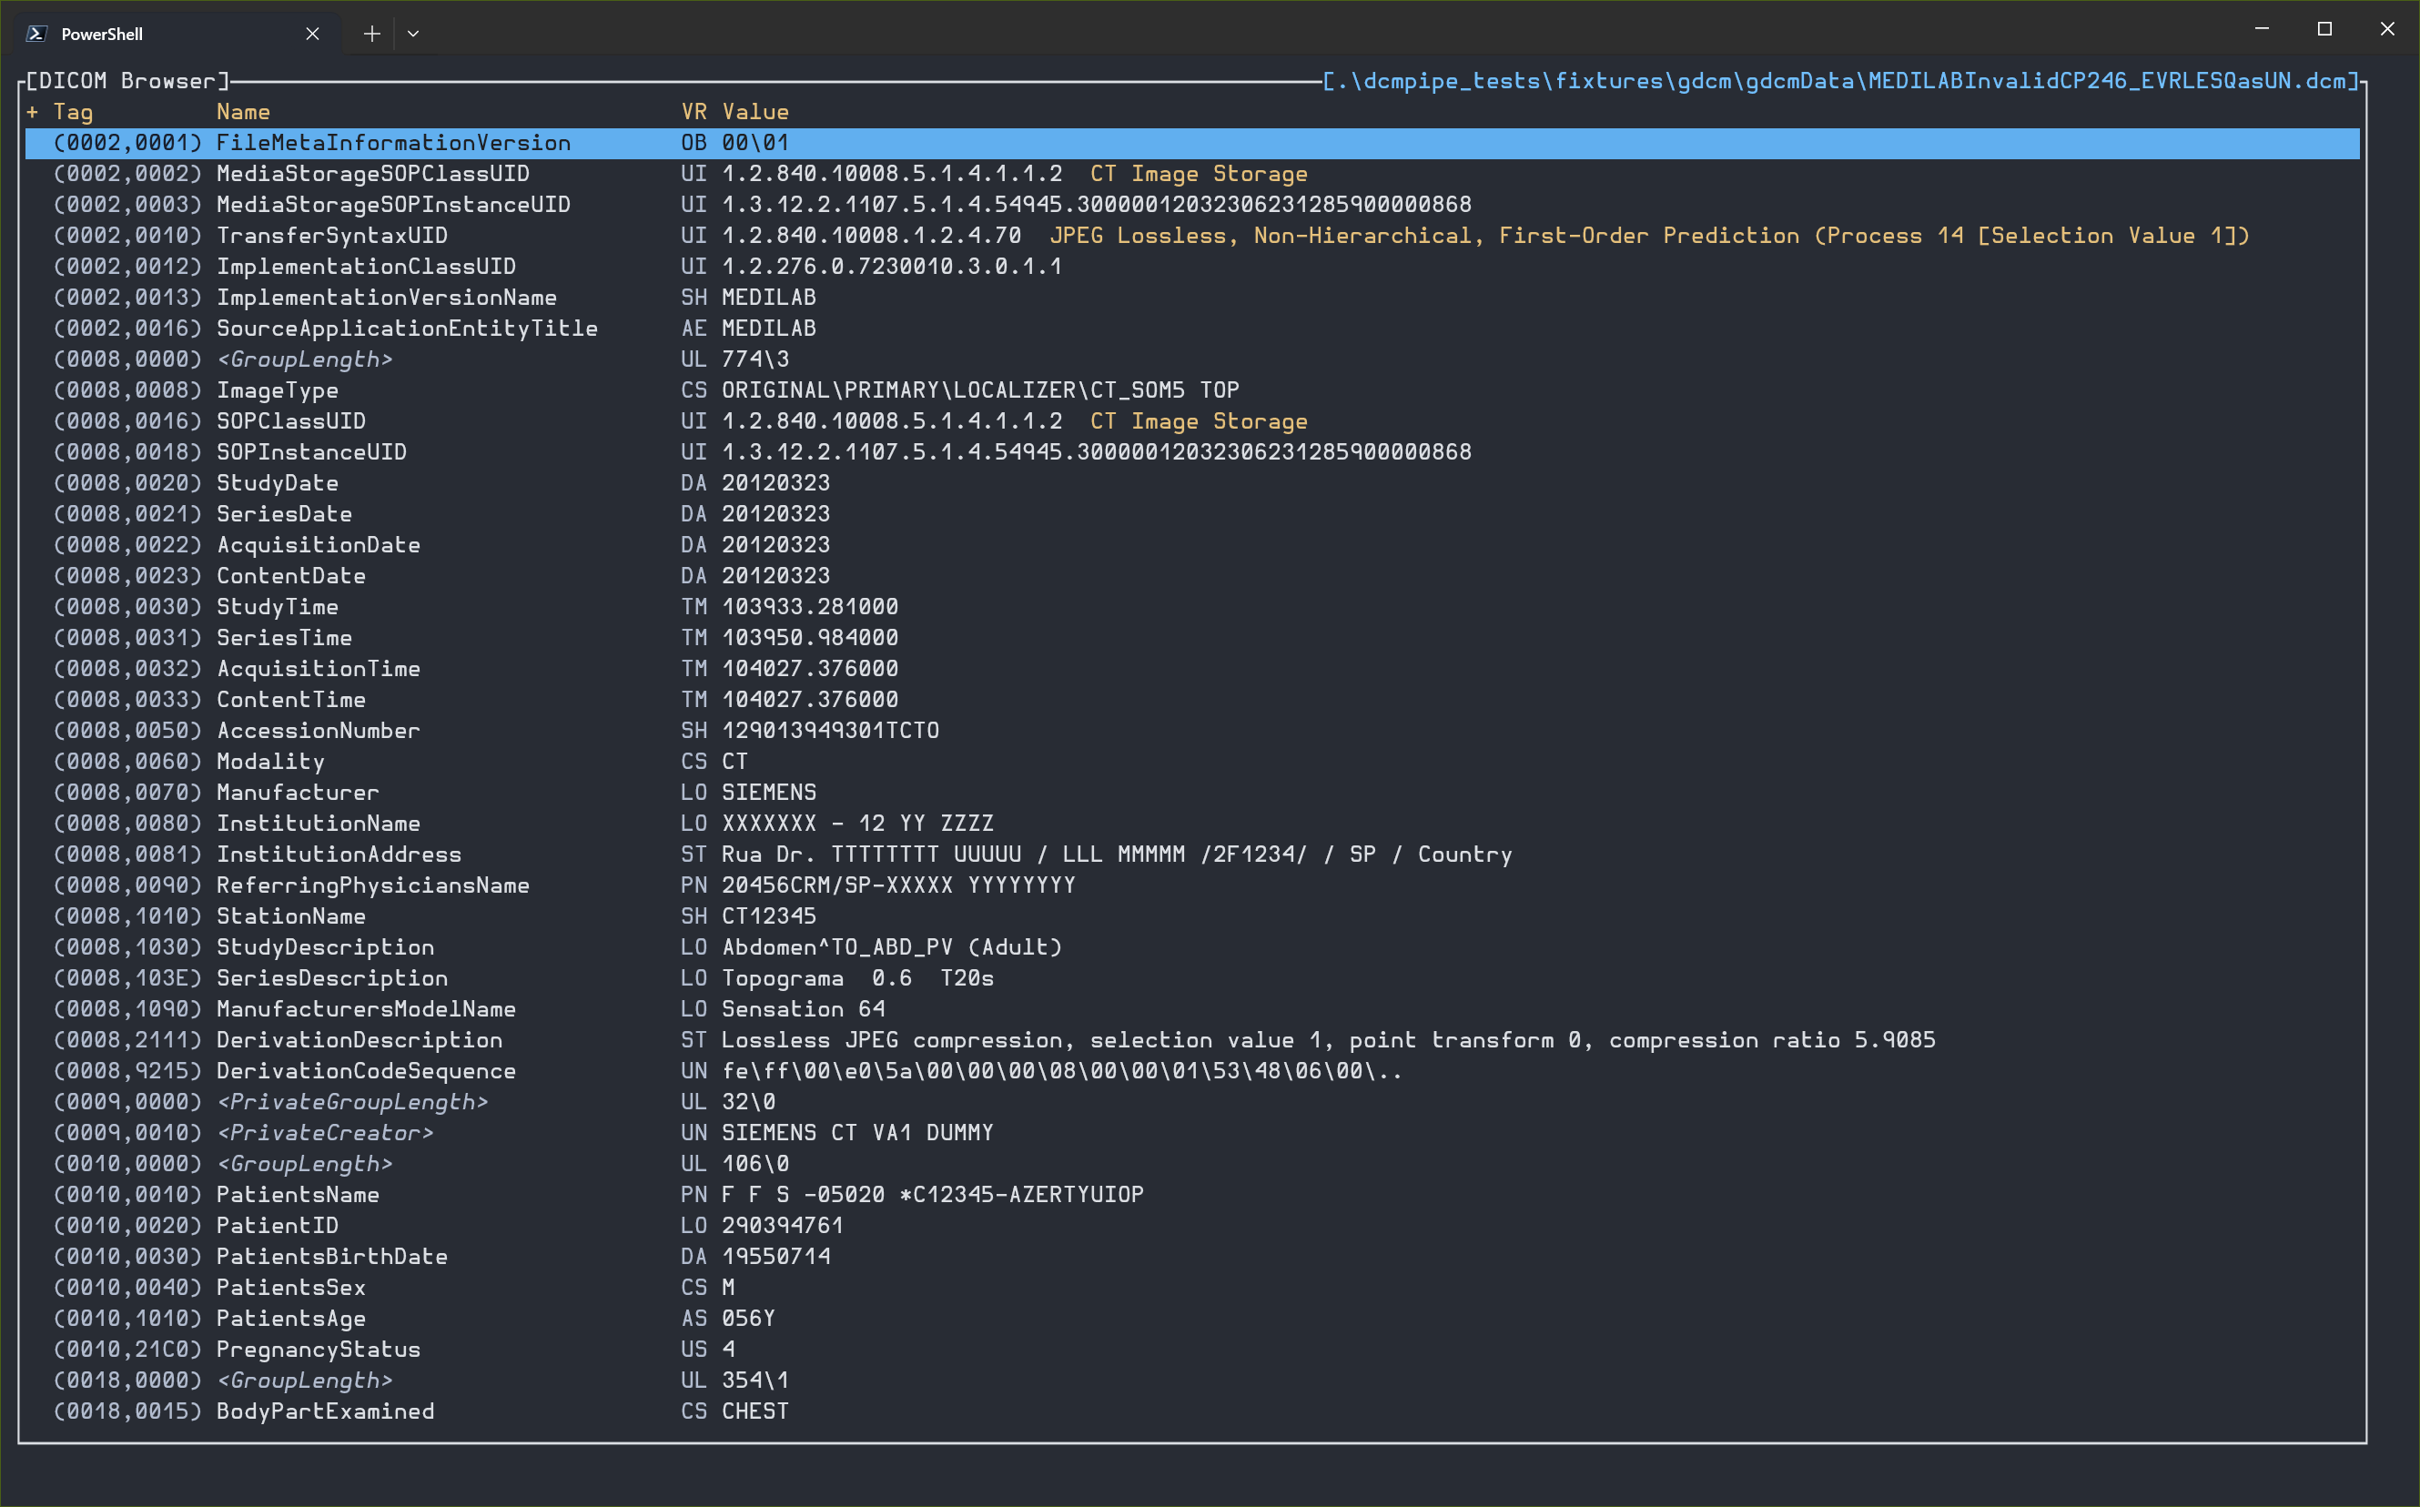Select the InstitutionAddress row

1192,854
